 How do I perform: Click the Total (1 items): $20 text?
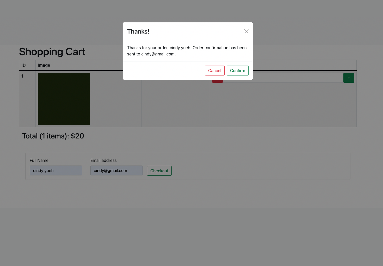click(x=53, y=136)
